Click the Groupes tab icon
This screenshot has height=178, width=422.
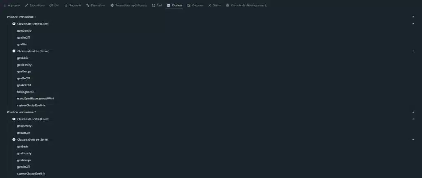click(189, 5)
